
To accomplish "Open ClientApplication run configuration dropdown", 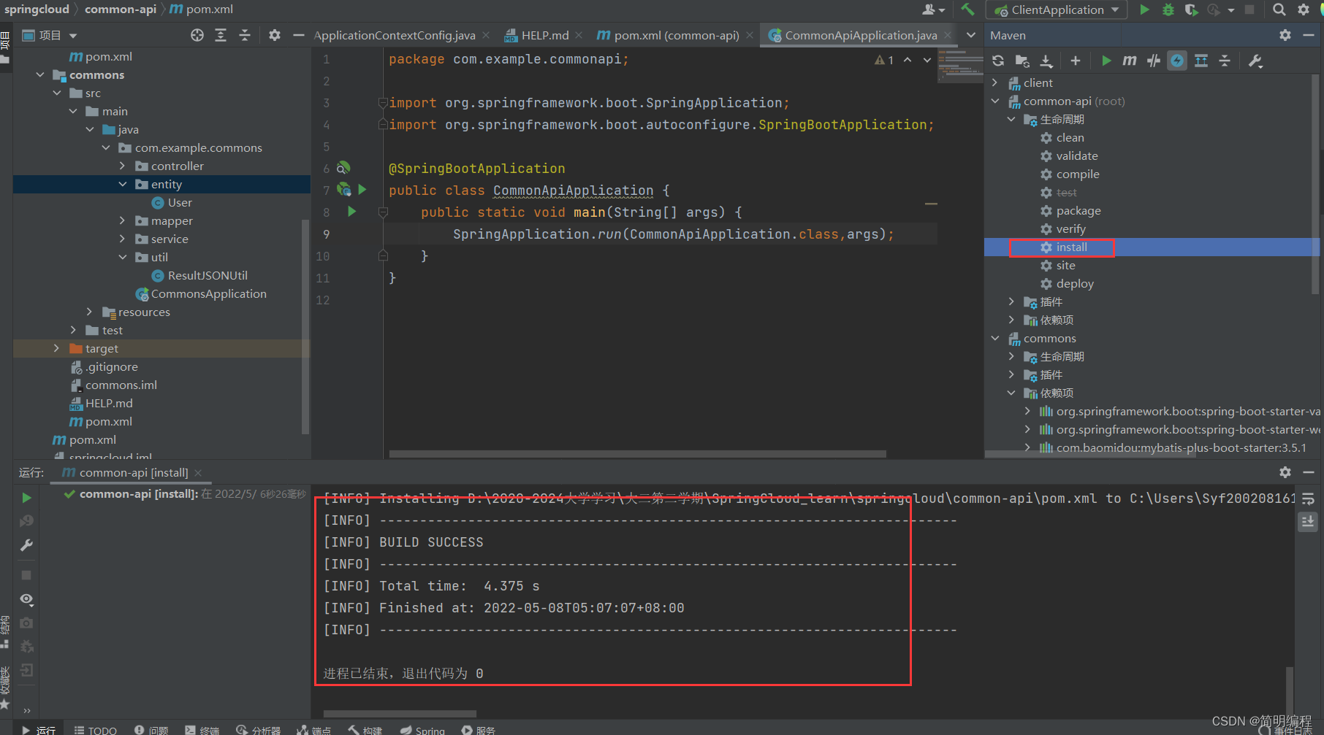I will pyautogui.click(x=1057, y=9).
